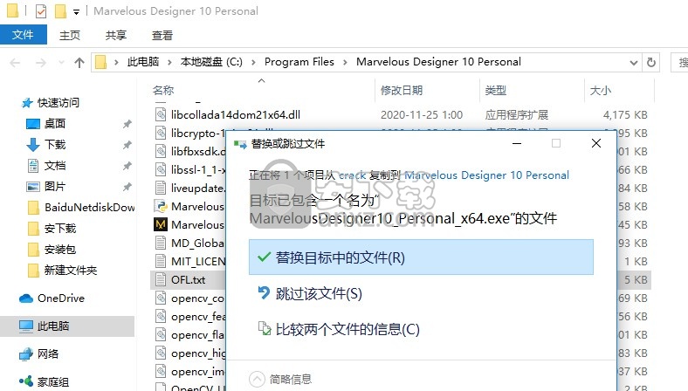Click the pin icon beside 下载

point(127,145)
